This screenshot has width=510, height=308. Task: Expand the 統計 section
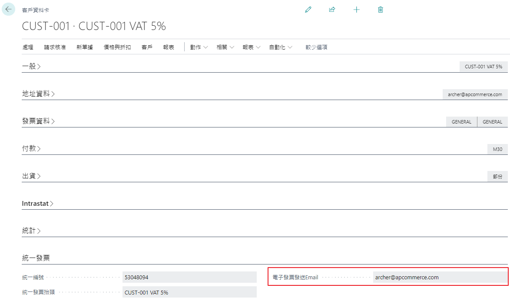pos(31,231)
